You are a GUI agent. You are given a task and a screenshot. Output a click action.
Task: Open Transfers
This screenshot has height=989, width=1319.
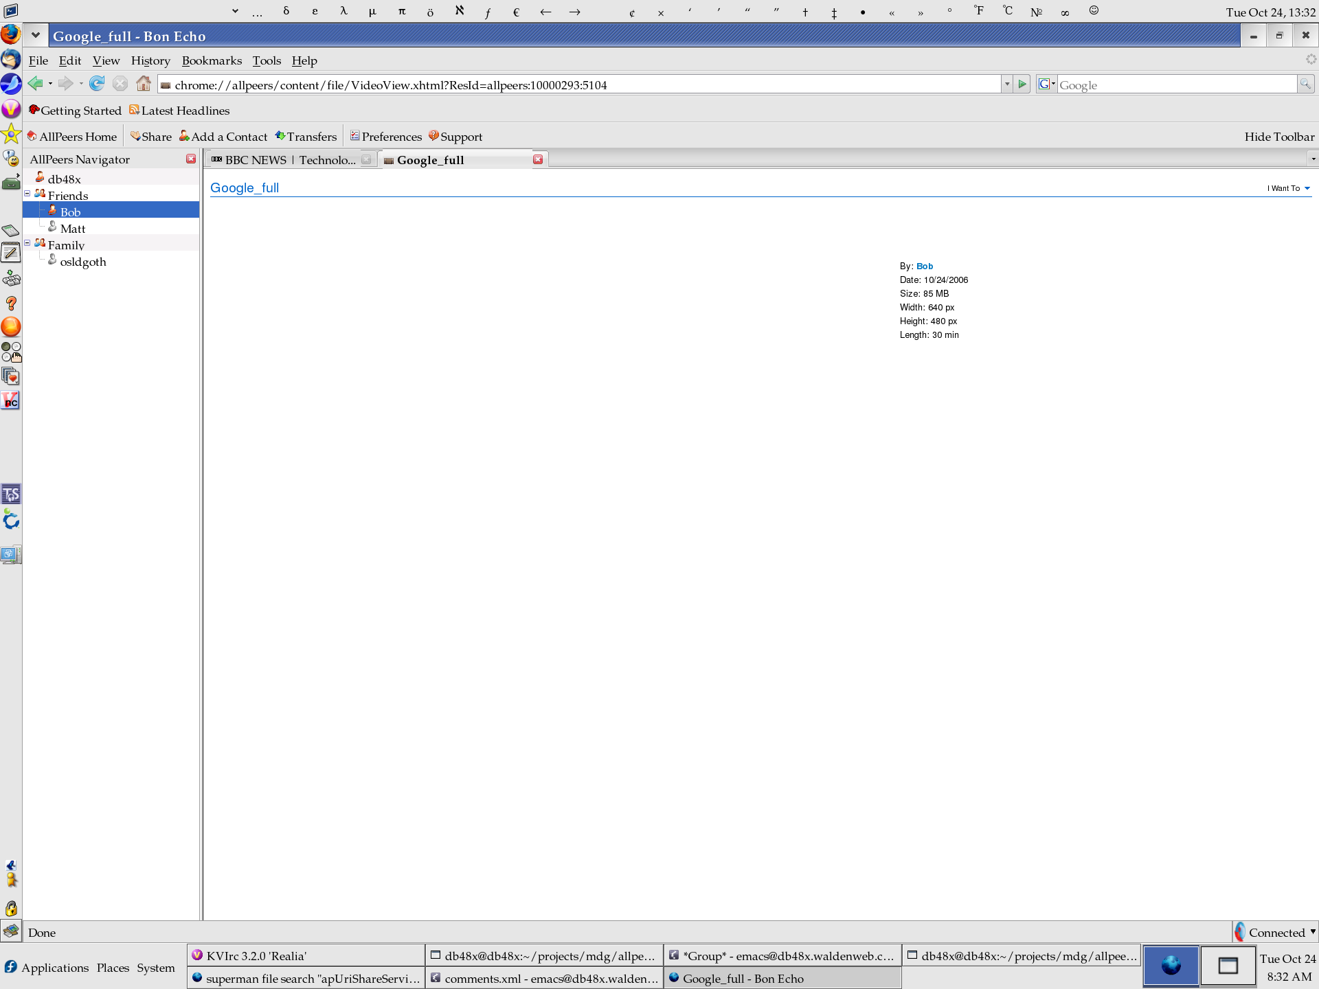click(x=306, y=137)
